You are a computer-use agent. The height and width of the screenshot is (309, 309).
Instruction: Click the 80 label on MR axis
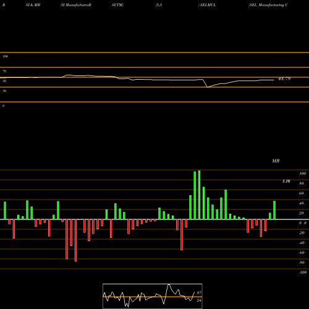click(x=302, y=184)
